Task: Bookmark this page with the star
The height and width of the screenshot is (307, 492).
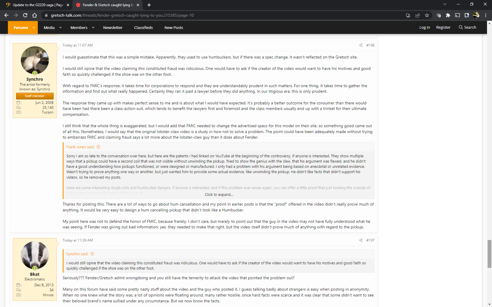Action: (x=427, y=15)
